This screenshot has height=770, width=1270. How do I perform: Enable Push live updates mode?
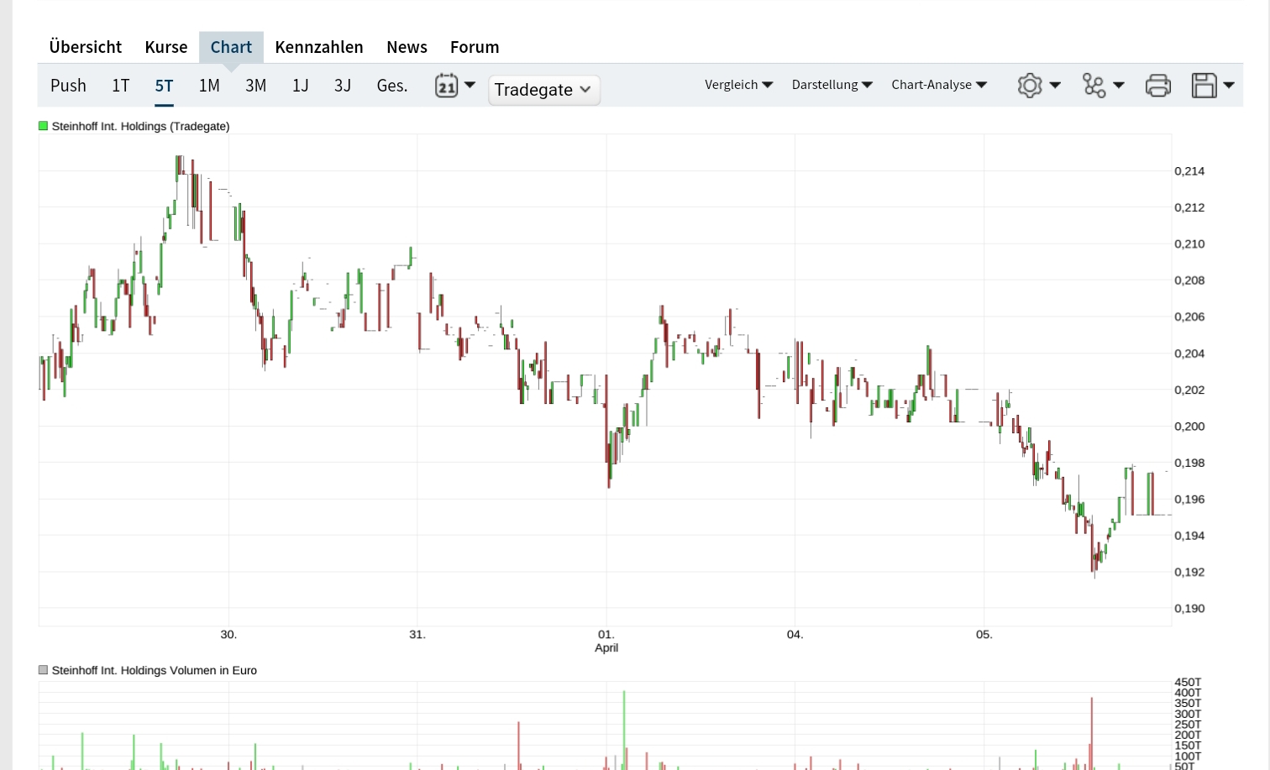68,86
